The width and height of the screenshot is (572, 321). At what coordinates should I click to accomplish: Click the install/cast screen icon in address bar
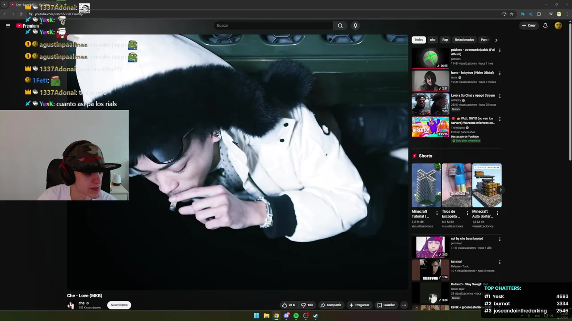tap(504, 14)
